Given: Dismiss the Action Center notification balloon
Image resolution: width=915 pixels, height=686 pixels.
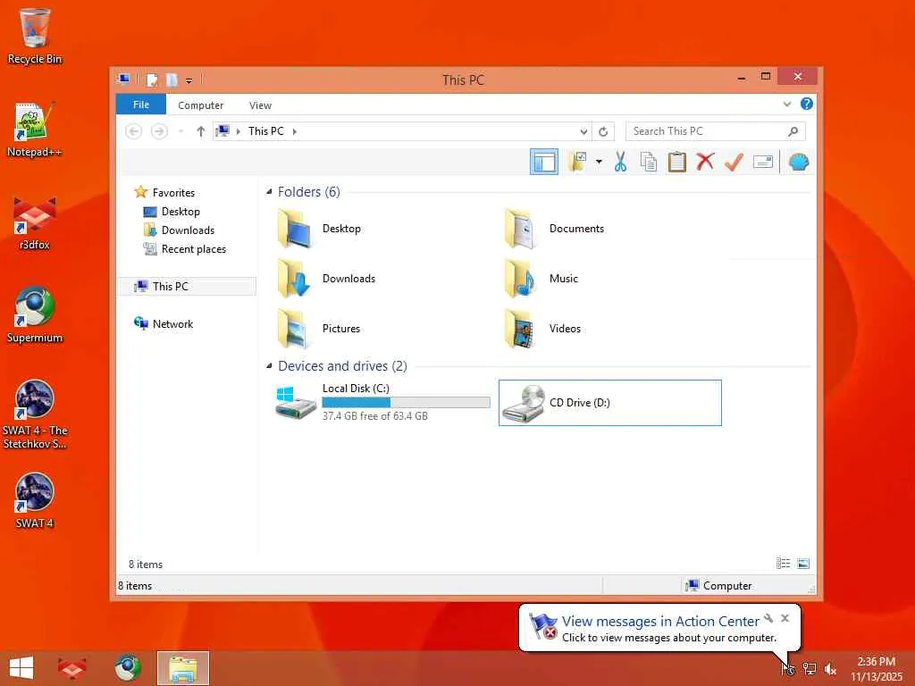Looking at the screenshot, I should 785,618.
